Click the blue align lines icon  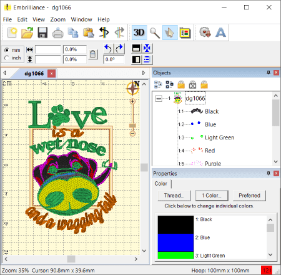(x=147, y=59)
